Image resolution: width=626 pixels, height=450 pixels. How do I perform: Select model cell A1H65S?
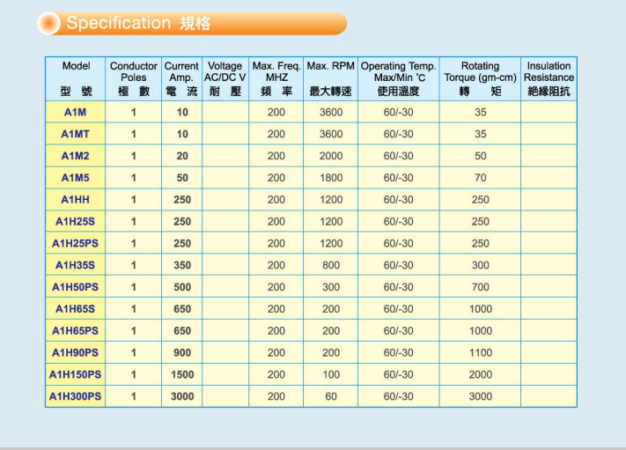click(76, 309)
